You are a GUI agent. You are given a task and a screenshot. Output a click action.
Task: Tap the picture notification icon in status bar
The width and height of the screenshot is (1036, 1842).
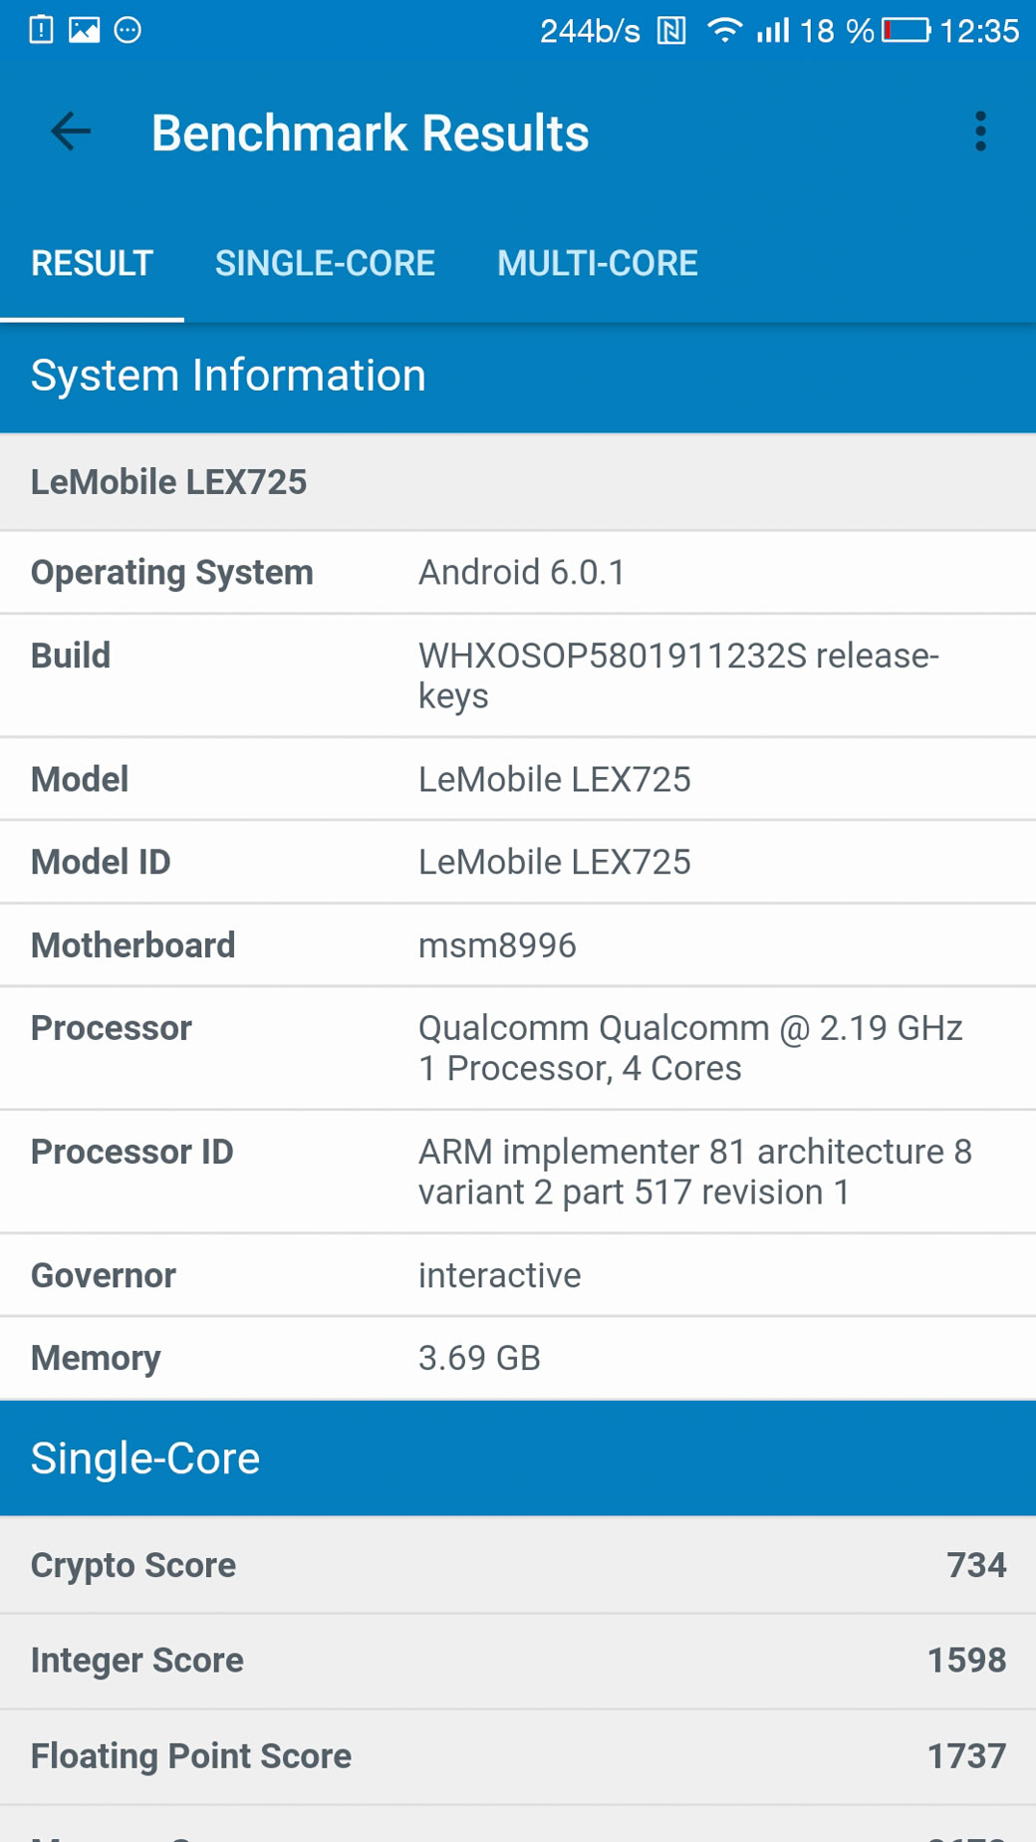pos(84,30)
